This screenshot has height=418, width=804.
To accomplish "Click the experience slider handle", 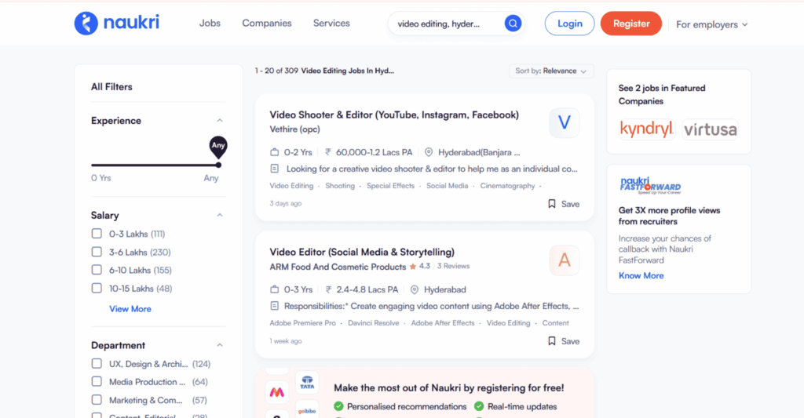I will (218, 165).
